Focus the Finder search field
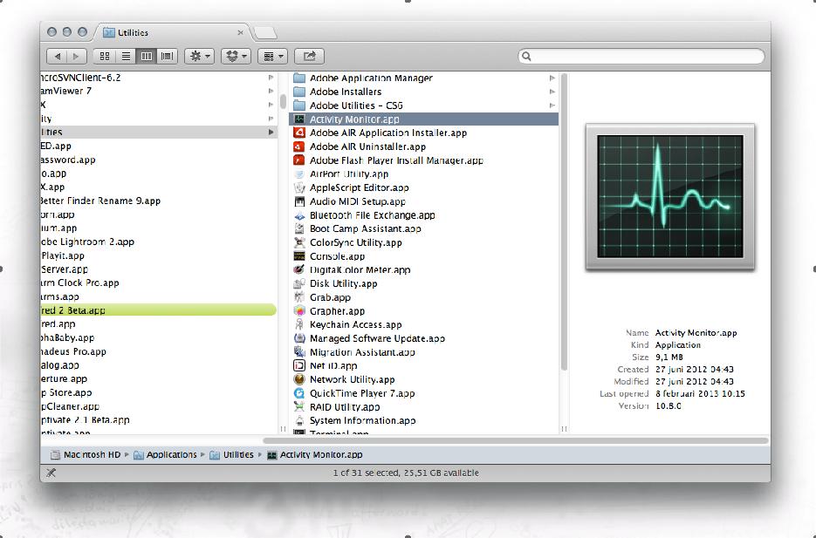 point(641,56)
